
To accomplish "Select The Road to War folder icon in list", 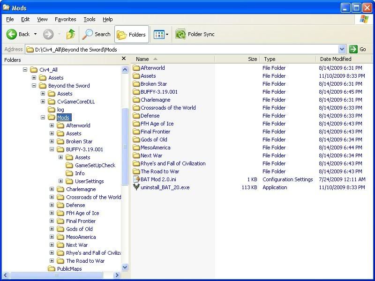I will click(136, 171).
